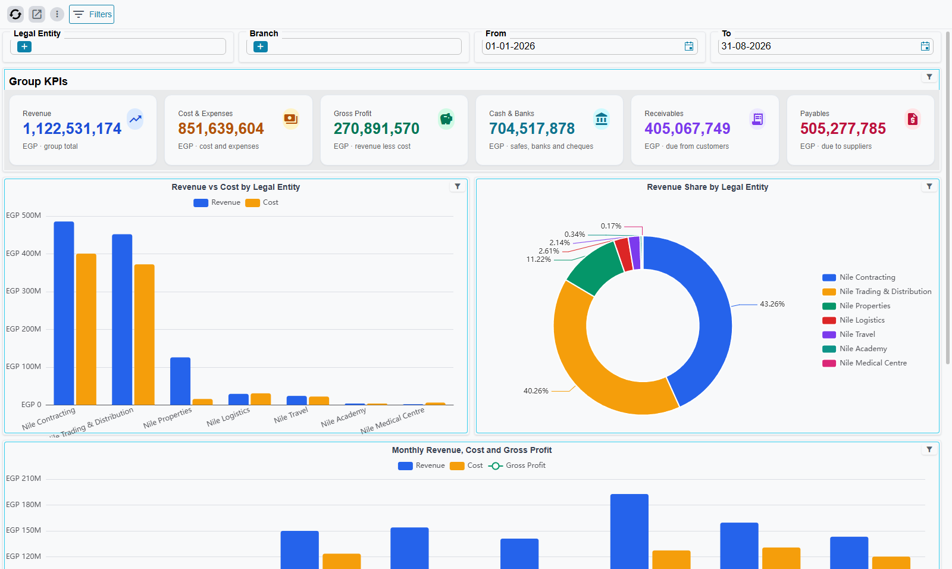Click the Cost & Expenses wallet icon

[291, 119]
